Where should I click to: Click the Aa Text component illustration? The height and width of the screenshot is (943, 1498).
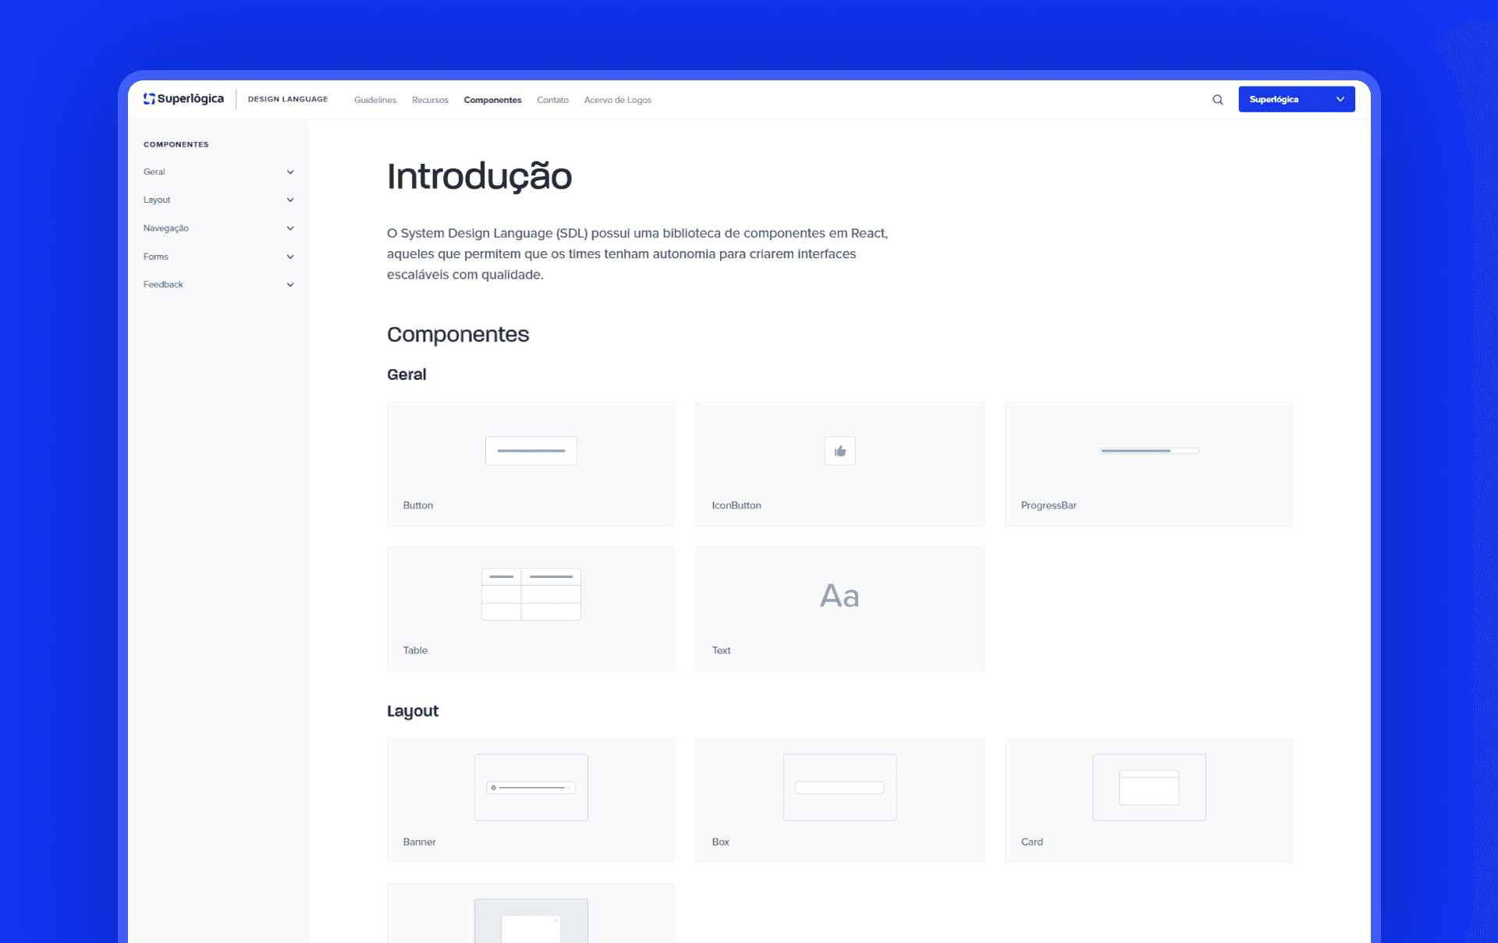point(840,596)
